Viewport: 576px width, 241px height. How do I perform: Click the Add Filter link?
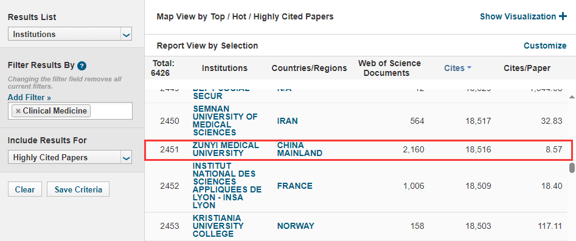(29, 98)
